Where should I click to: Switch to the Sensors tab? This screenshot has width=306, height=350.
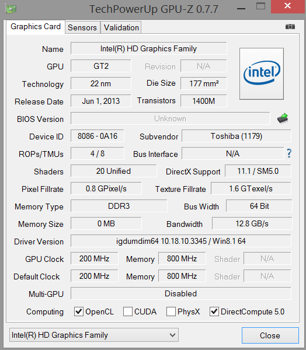click(x=82, y=27)
